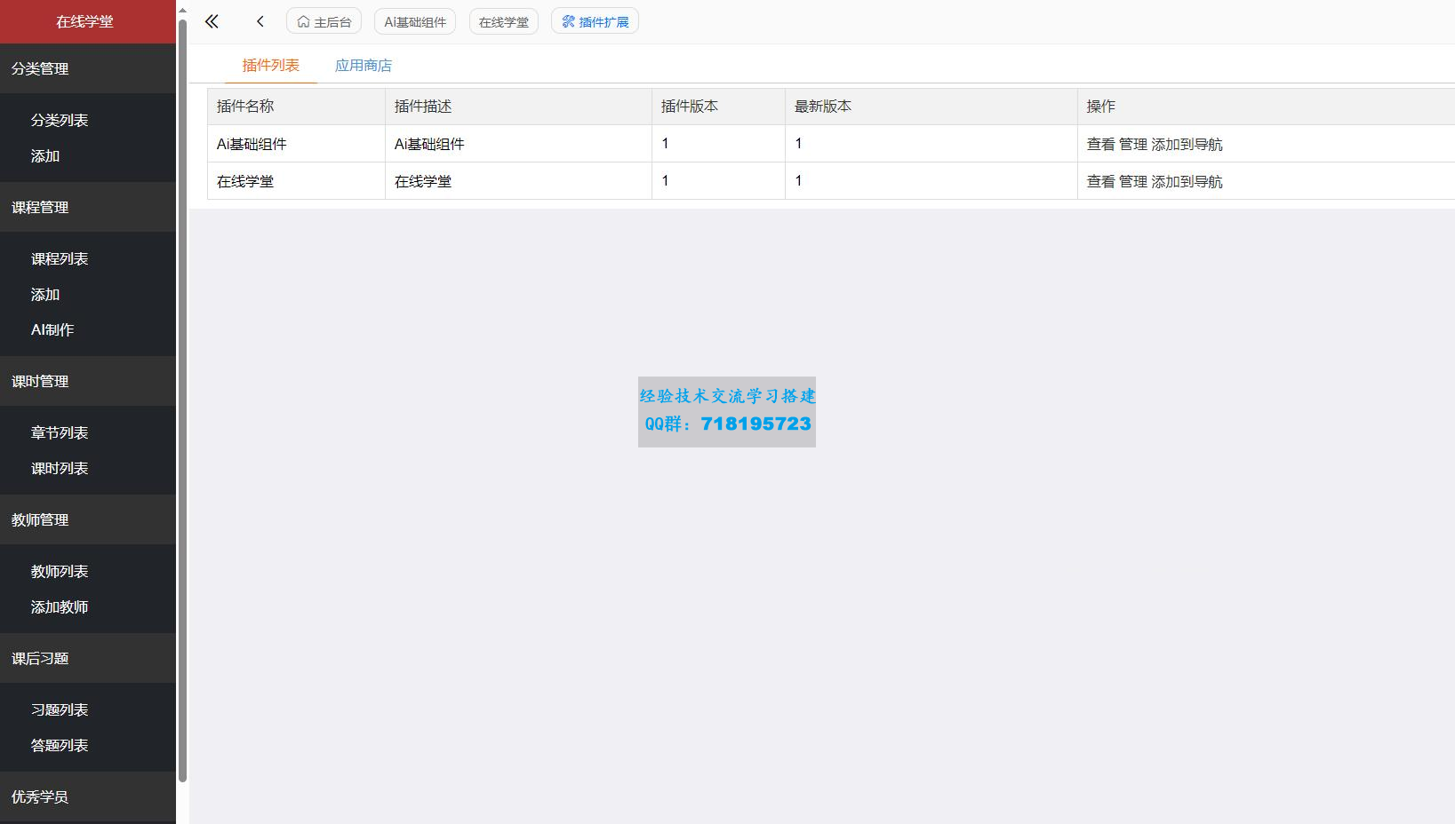Viewport: 1455px width, 824px height.
Task: Click the 在线学堂 red header logo
Action: [x=85, y=21]
